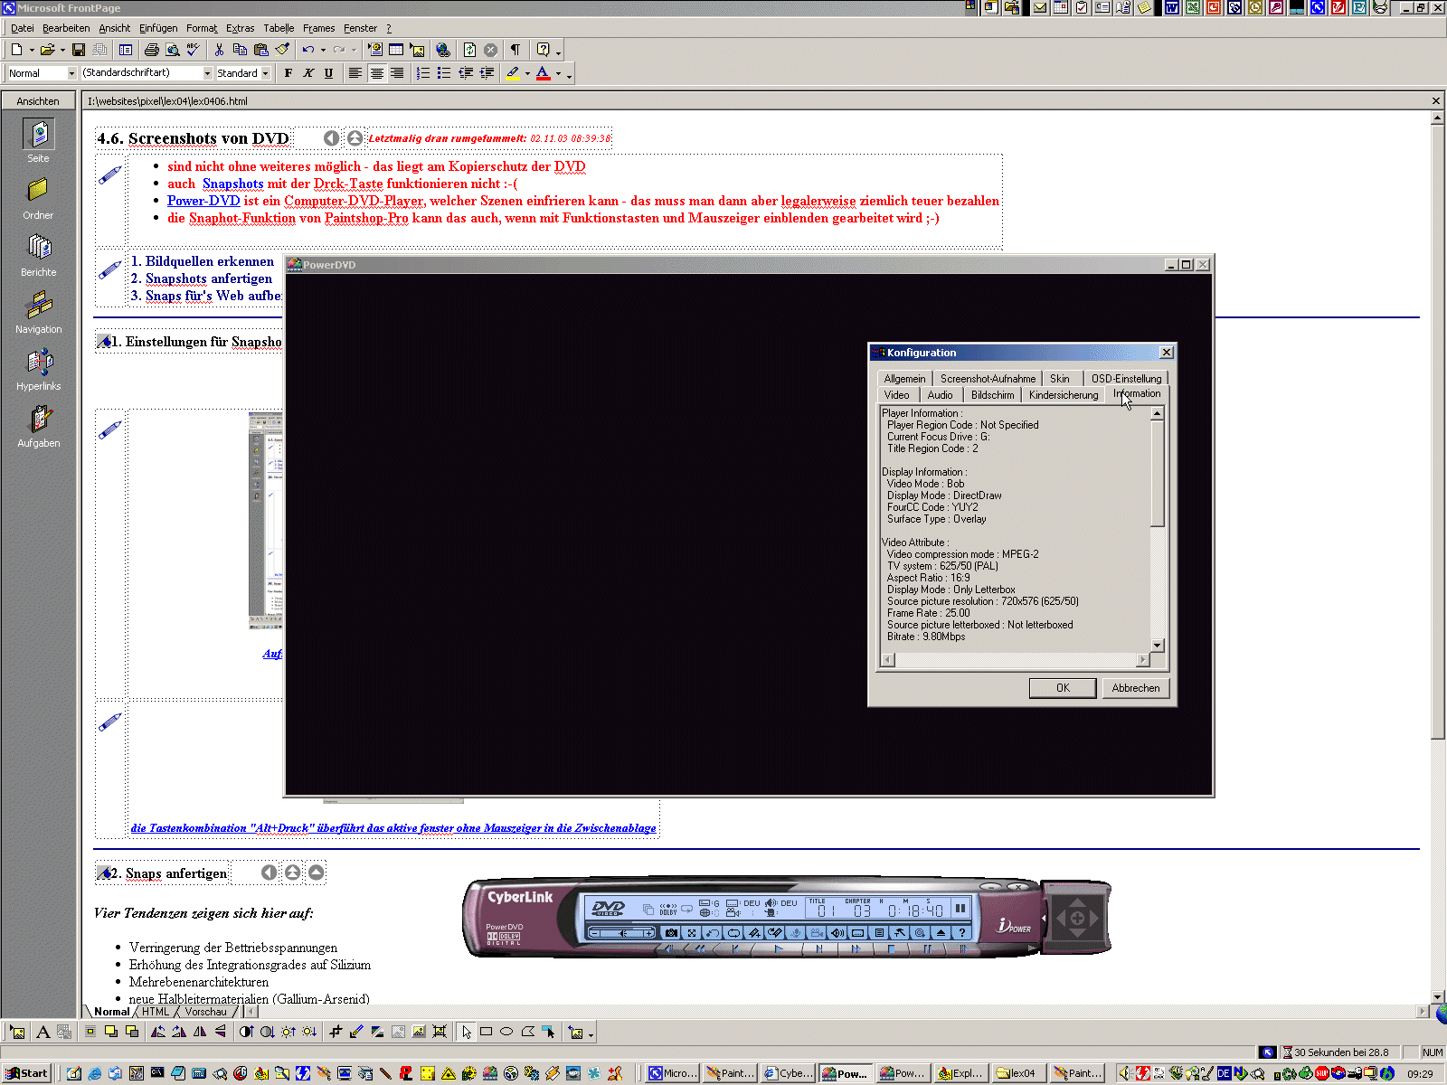The width and height of the screenshot is (1447, 1085).
Task: Expand the open file dropdown arrow
Action: click(x=62, y=50)
